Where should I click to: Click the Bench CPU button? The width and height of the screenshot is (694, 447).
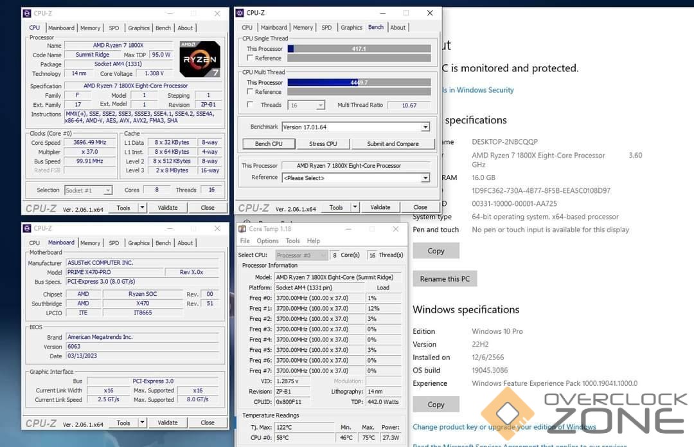coord(269,143)
